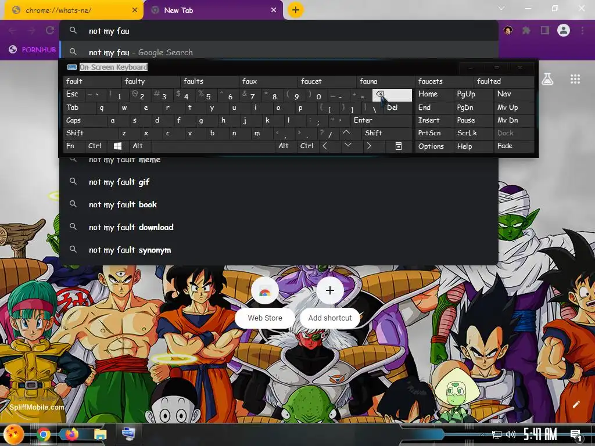Choose the 'not my fault gif' suggestion

click(279, 182)
